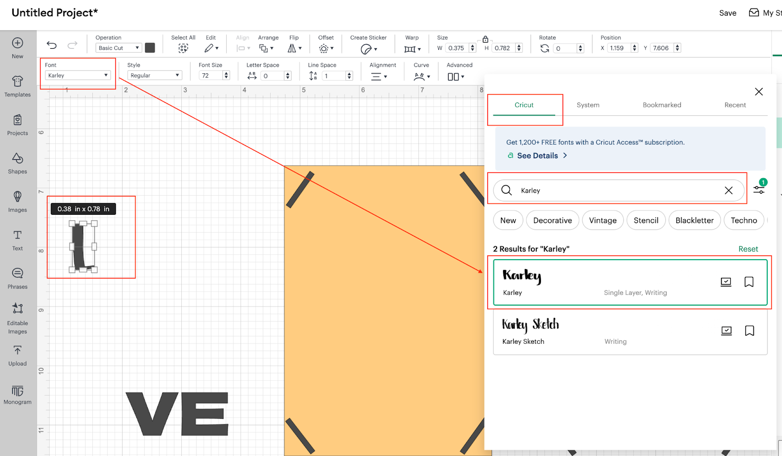The width and height of the screenshot is (782, 456).
Task: Open the Style dropdown showing Regular
Action: click(154, 75)
